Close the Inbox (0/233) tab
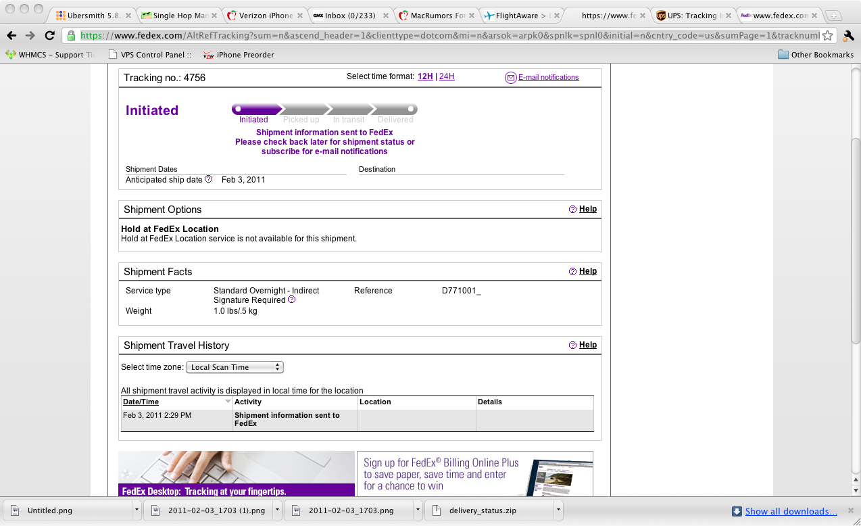The width and height of the screenshot is (861, 526). point(386,16)
